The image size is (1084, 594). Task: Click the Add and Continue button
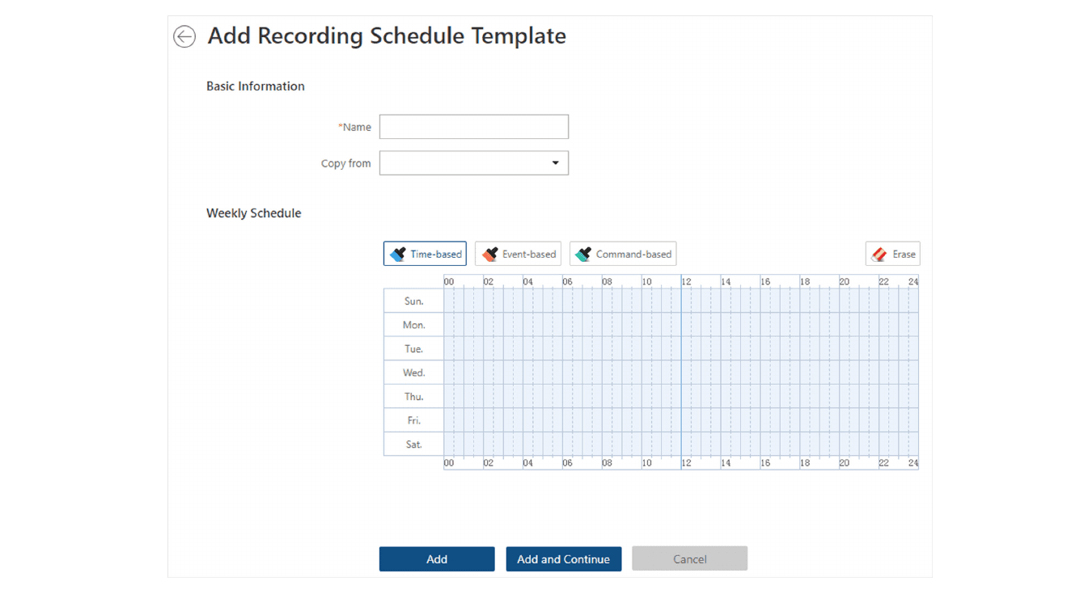click(x=564, y=559)
